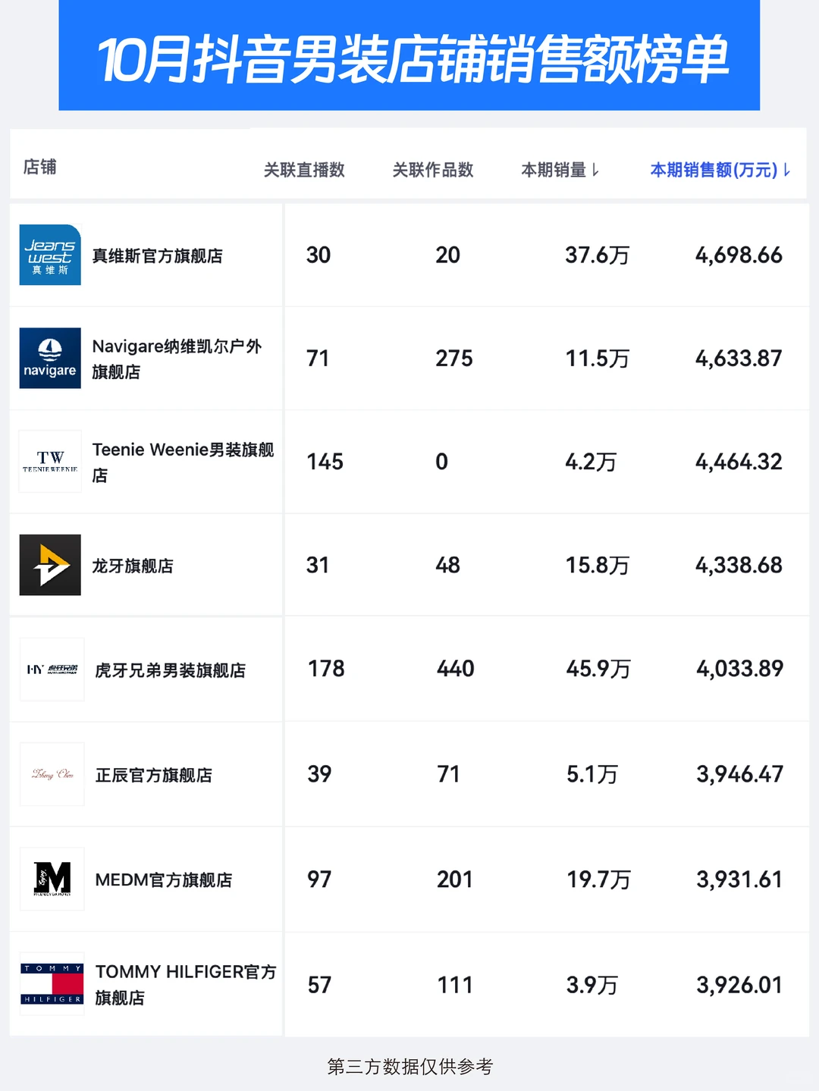Sort by 本期销售额(万元) column header
The height and width of the screenshot is (1091, 819).
(720, 170)
